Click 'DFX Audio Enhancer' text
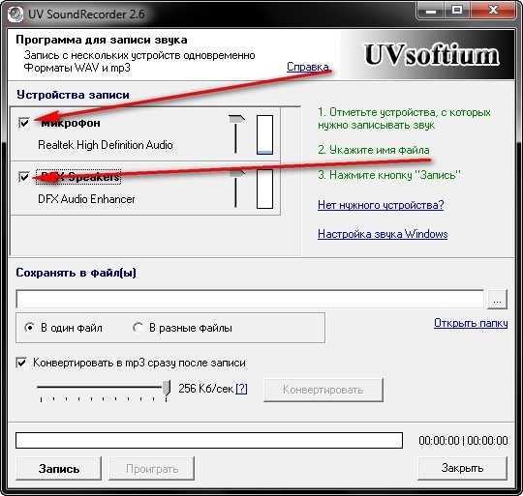Image resolution: width=523 pixels, height=496 pixels. [x=86, y=199]
